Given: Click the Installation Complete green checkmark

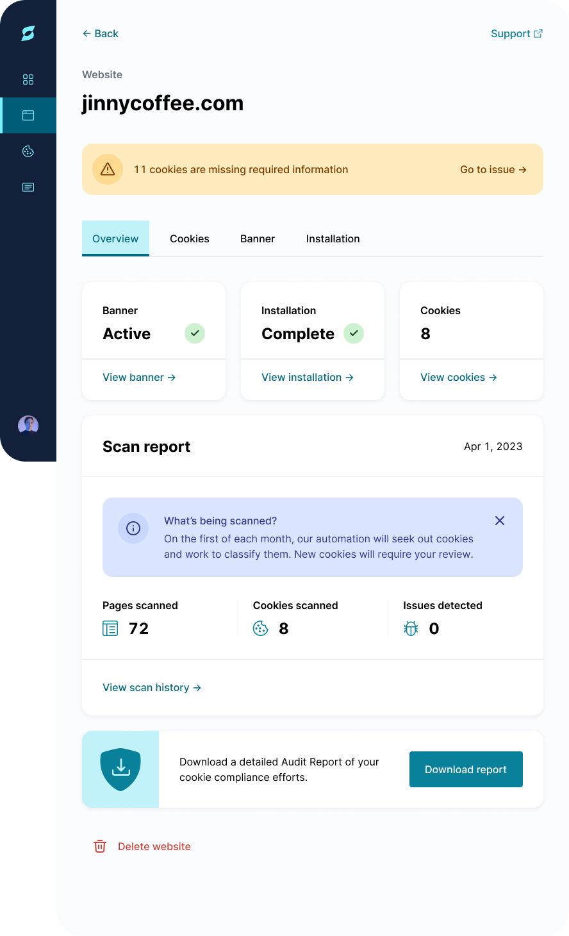Looking at the screenshot, I should [x=354, y=333].
